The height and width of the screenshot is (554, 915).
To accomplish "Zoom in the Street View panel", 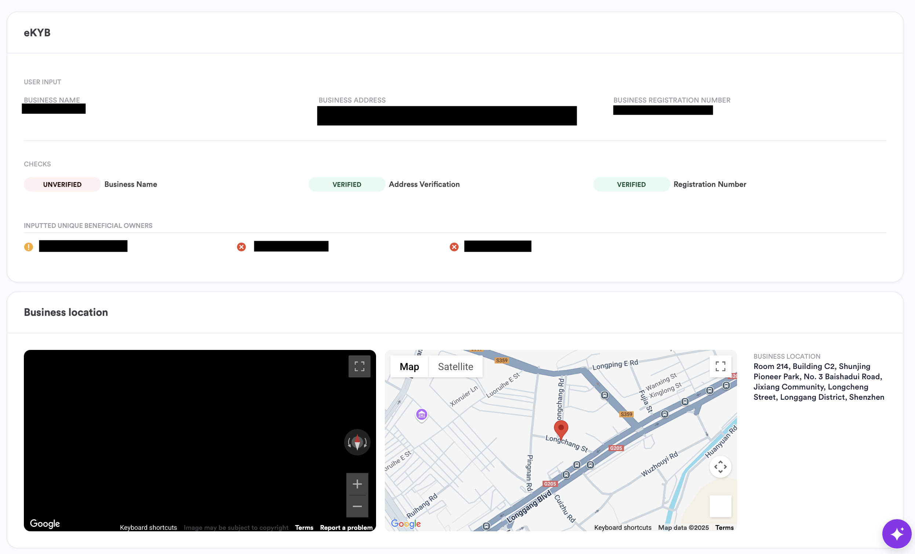I will 357,484.
